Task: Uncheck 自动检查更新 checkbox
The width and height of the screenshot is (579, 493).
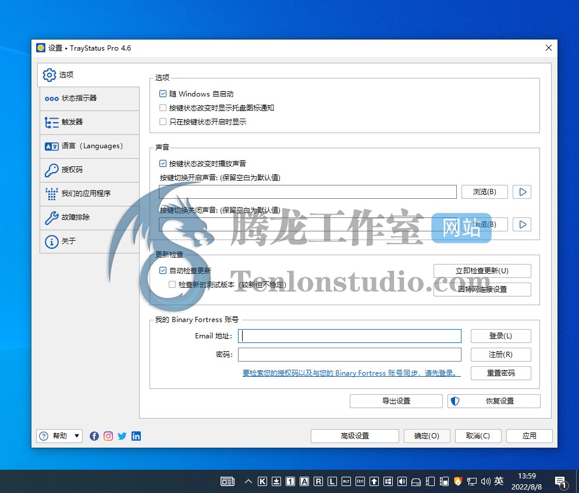Action: click(x=163, y=270)
